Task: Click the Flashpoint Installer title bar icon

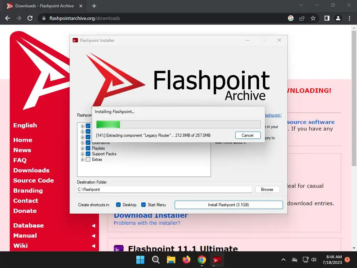Action: click(75, 40)
